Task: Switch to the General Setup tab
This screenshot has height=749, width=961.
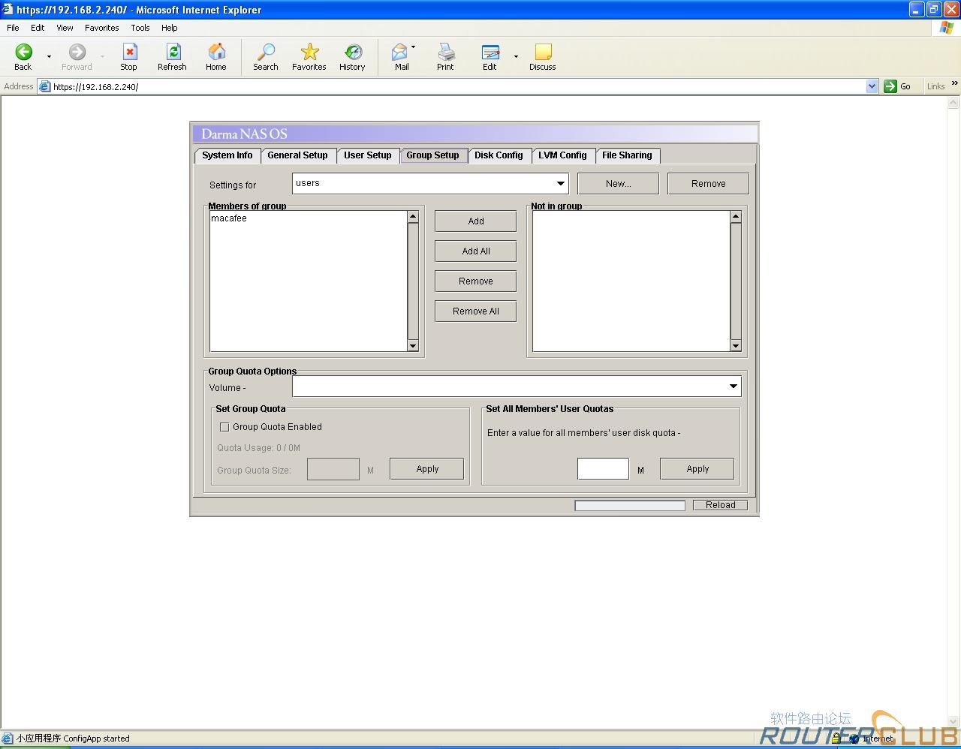Action: (297, 155)
